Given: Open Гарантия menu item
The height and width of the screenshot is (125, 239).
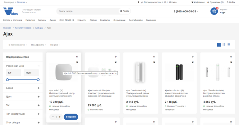Looking at the screenshot, I should [30, 20].
